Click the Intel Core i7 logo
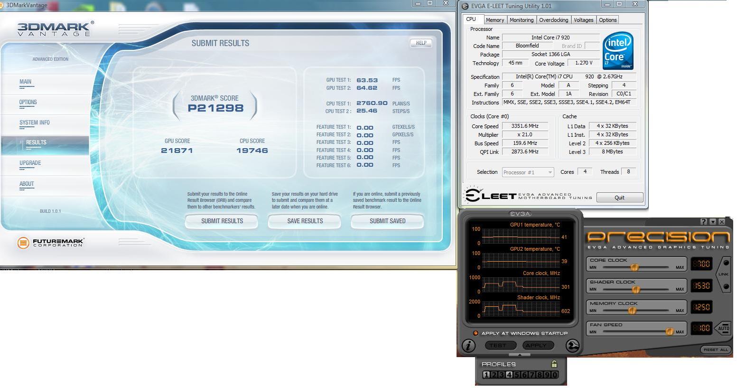 tap(618, 51)
